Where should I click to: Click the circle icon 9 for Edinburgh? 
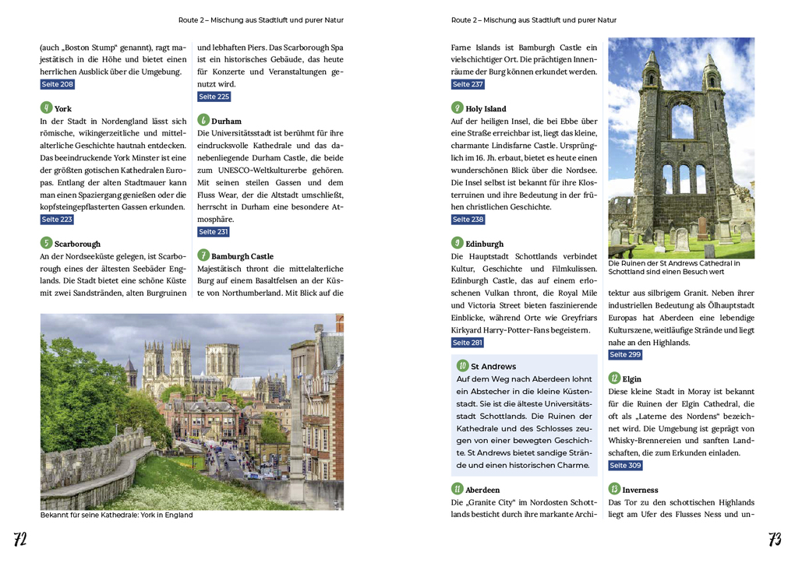(x=458, y=243)
